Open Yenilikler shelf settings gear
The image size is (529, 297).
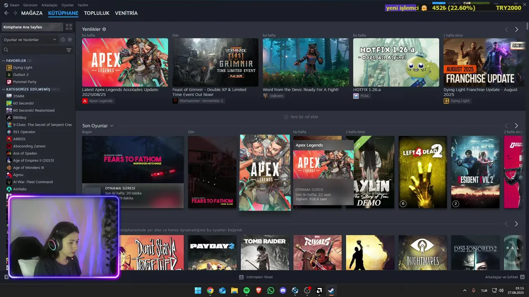click(104, 29)
